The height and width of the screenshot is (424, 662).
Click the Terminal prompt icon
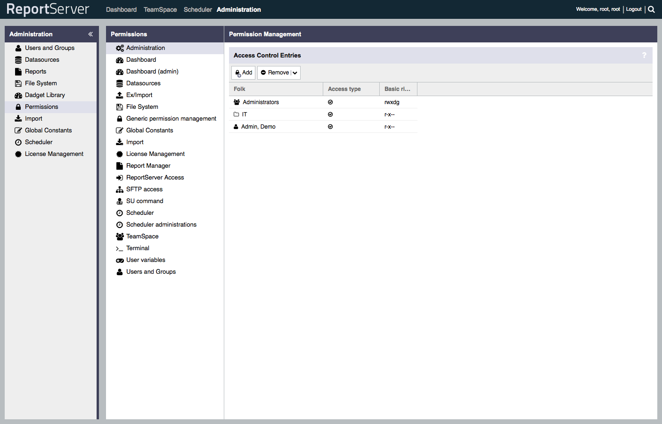point(119,249)
